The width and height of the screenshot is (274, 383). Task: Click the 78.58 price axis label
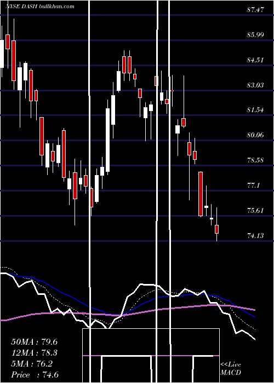click(x=255, y=160)
